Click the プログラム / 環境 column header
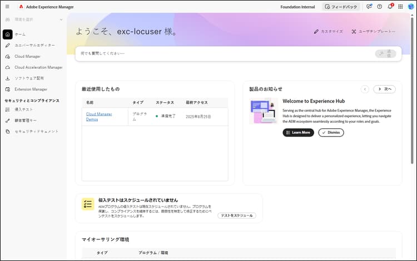Image resolution: width=417 pixels, height=261 pixels. click(153, 253)
